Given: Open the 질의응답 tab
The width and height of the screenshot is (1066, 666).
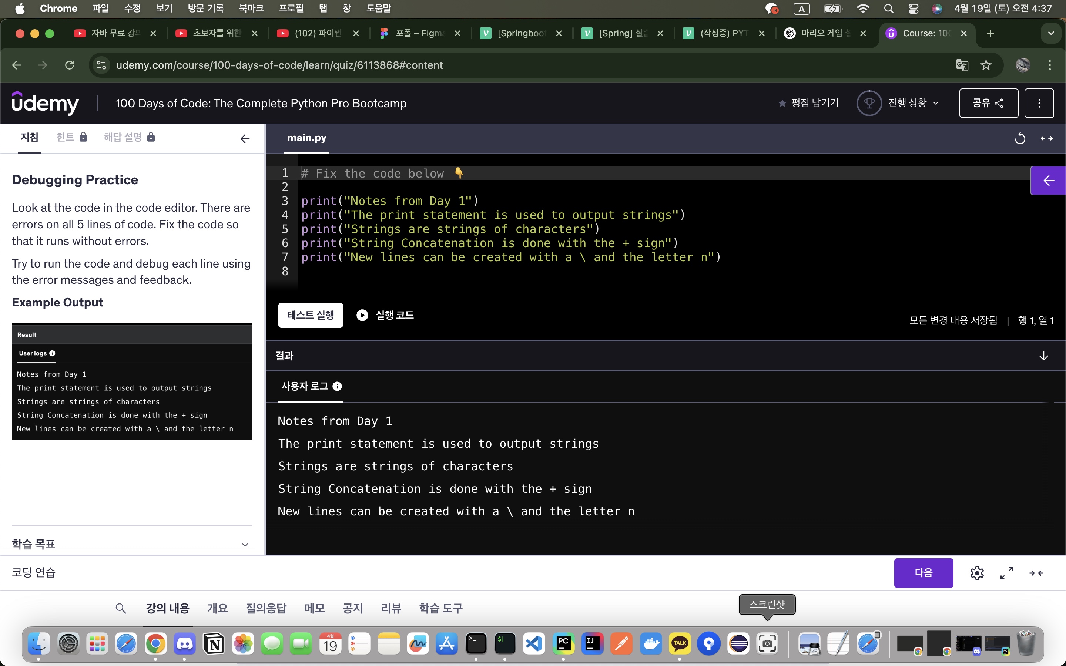Looking at the screenshot, I should 266,608.
